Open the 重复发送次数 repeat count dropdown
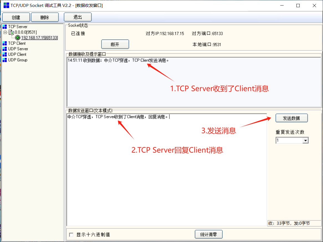Screen dimensions: 323x242 [x=306, y=140]
